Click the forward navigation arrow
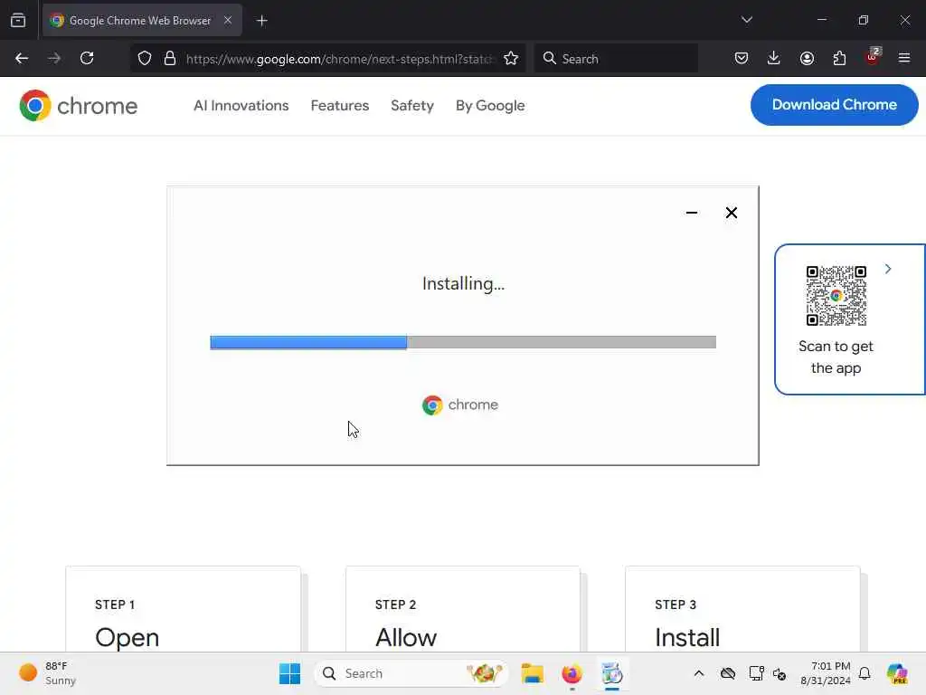Screen dimensions: 926x695 pos(54,58)
